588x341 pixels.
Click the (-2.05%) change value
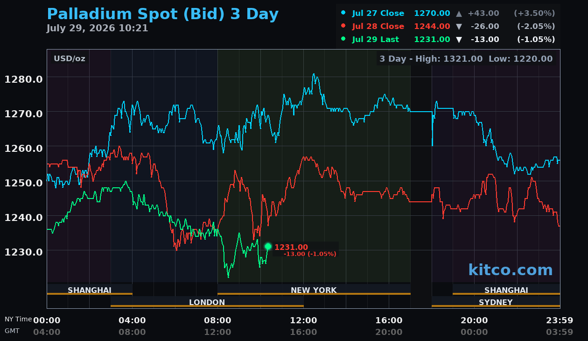pyautogui.click(x=536, y=27)
